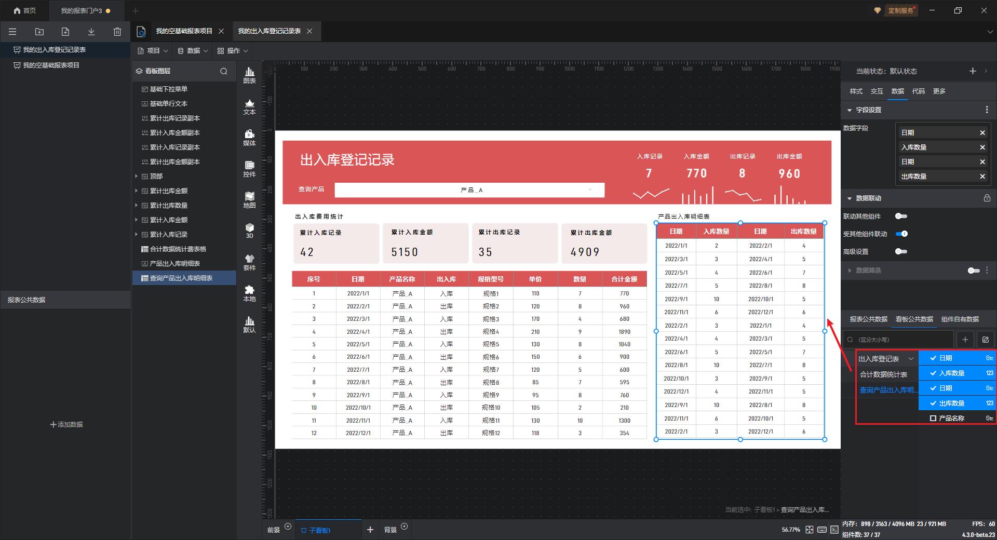Go to 首页 home tab
The height and width of the screenshot is (540, 997).
pyautogui.click(x=24, y=10)
